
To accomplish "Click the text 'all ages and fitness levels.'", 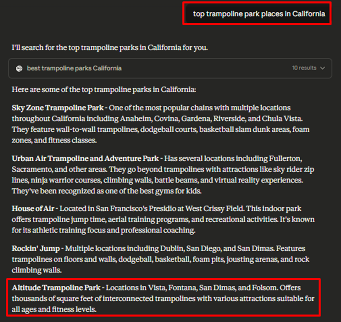I will pyautogui.click(x=54, y=309).
